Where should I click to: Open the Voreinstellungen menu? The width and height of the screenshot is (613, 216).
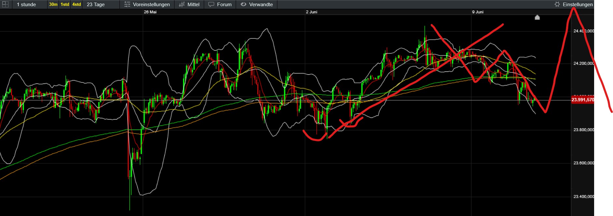point(147,5)
